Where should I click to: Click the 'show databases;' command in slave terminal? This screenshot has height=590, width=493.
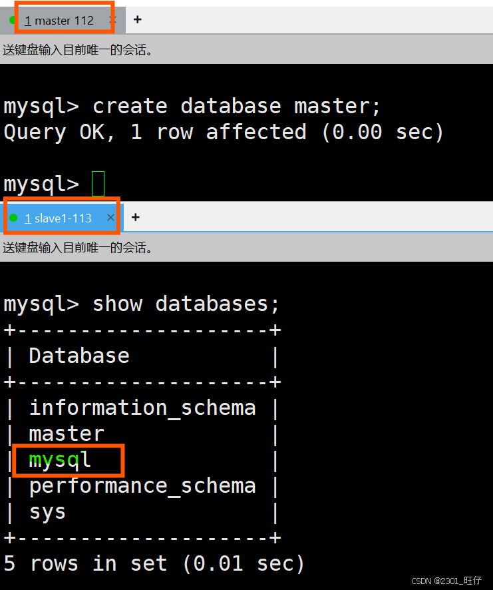(142, 304)
